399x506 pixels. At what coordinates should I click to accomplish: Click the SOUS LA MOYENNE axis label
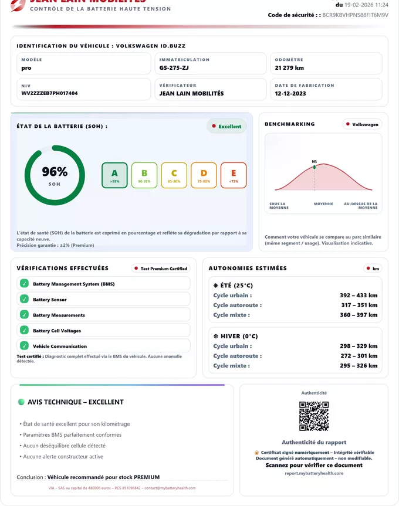[279, 206]
